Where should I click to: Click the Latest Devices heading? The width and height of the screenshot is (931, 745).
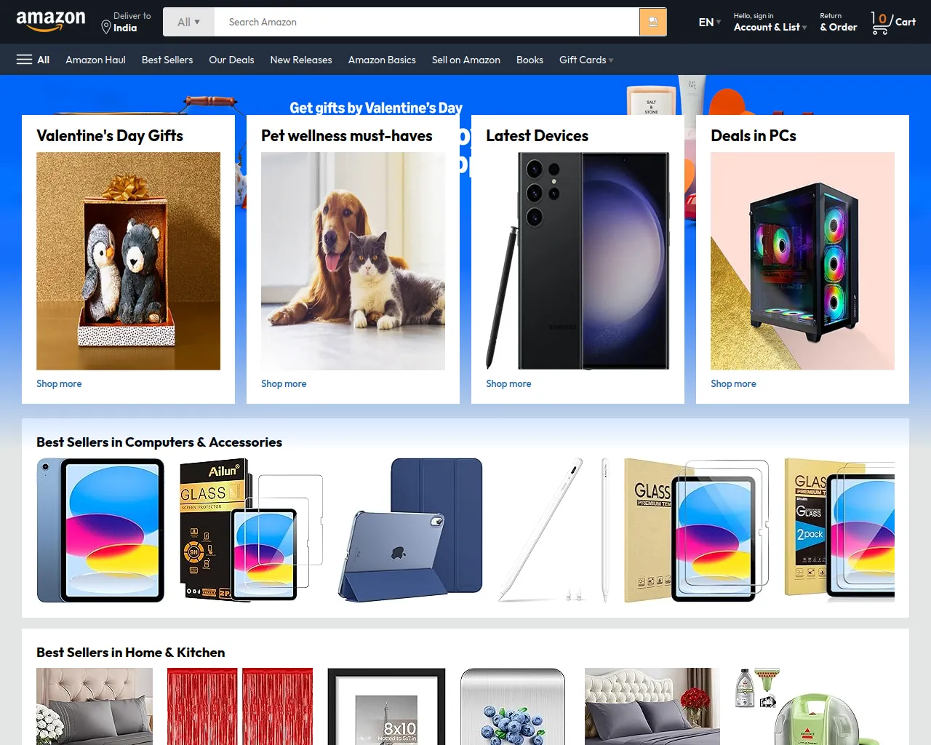coord(537,136)
